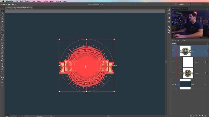Open the Layers panel options menu icon
The height and width of the screenshot is (117, 209).
tap(208, 43)
